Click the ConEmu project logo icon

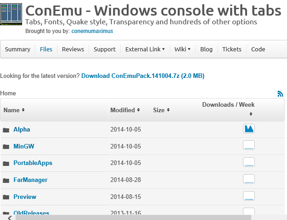pyautogui.click(x=11, y=14)
